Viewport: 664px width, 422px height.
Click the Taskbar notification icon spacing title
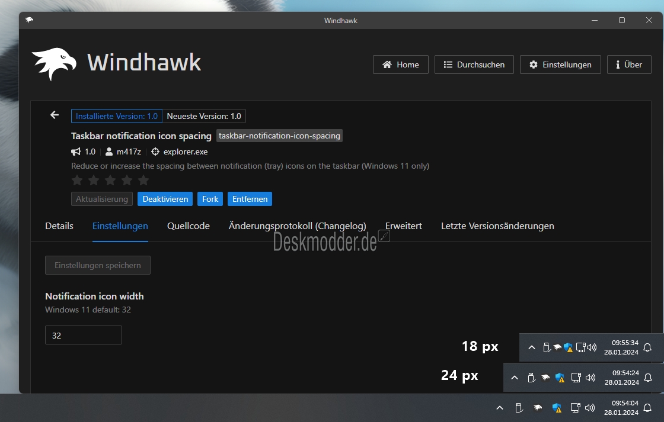pos(141,136)
